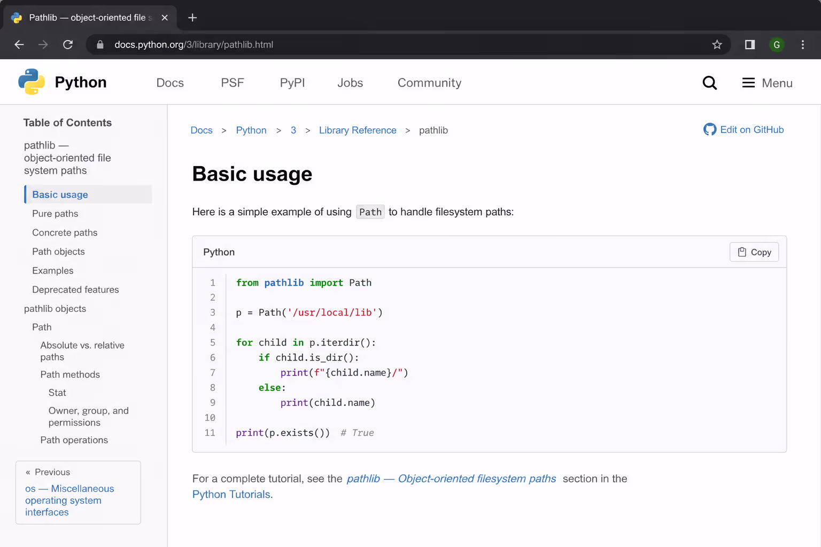Select Deprecated features in the sidebar

click(75, 290)
